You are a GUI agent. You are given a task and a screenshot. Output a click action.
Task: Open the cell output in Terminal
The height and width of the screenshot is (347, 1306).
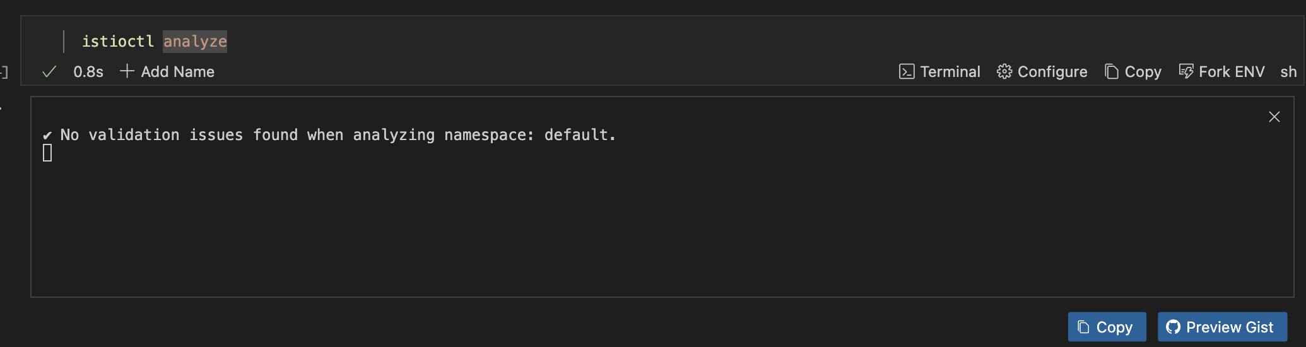point(939,72)
